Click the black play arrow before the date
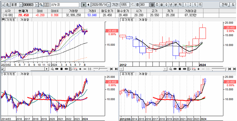This screenshot has height=121, width=237. point(84,5)
